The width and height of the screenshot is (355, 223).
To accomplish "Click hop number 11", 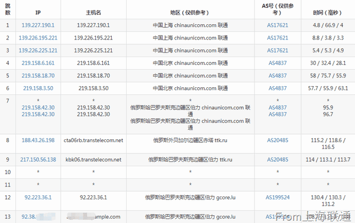I will [x=8, y=185].
